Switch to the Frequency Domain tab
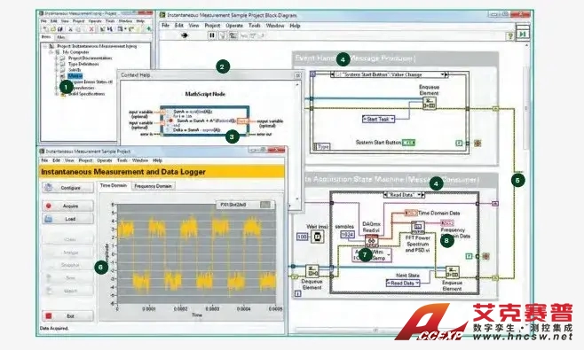The width and height of the screenshot is (584, 350). point(153,186)
